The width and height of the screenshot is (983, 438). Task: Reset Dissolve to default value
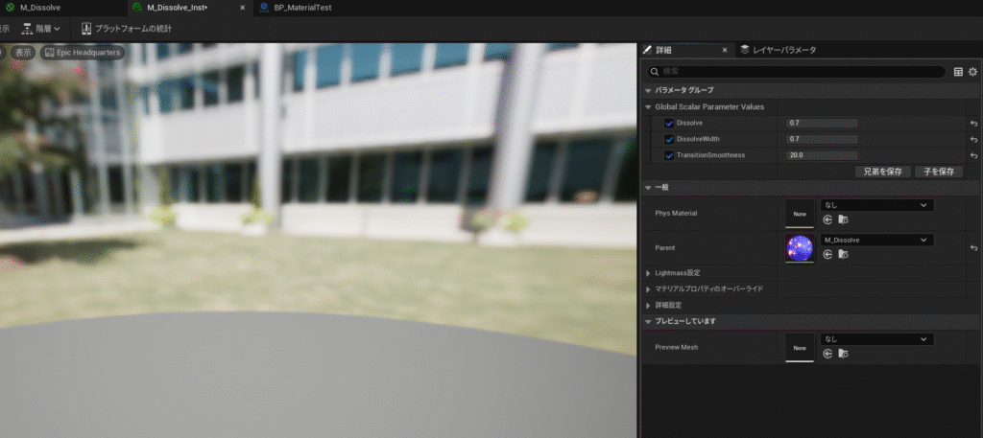point(973,124)
